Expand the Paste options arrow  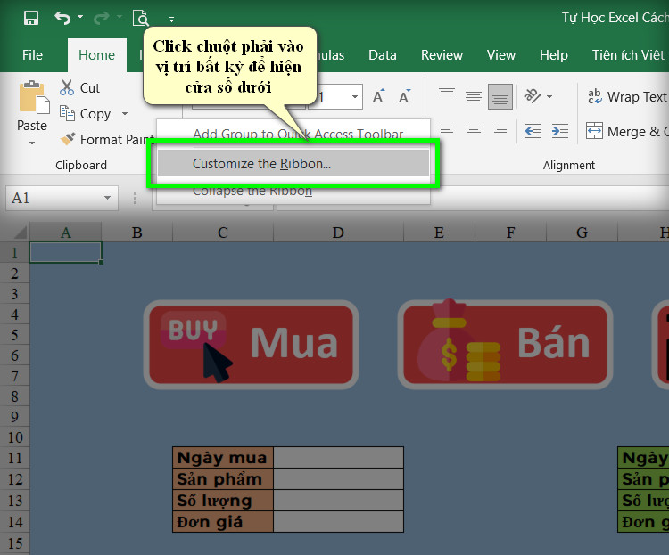[32, 143]
